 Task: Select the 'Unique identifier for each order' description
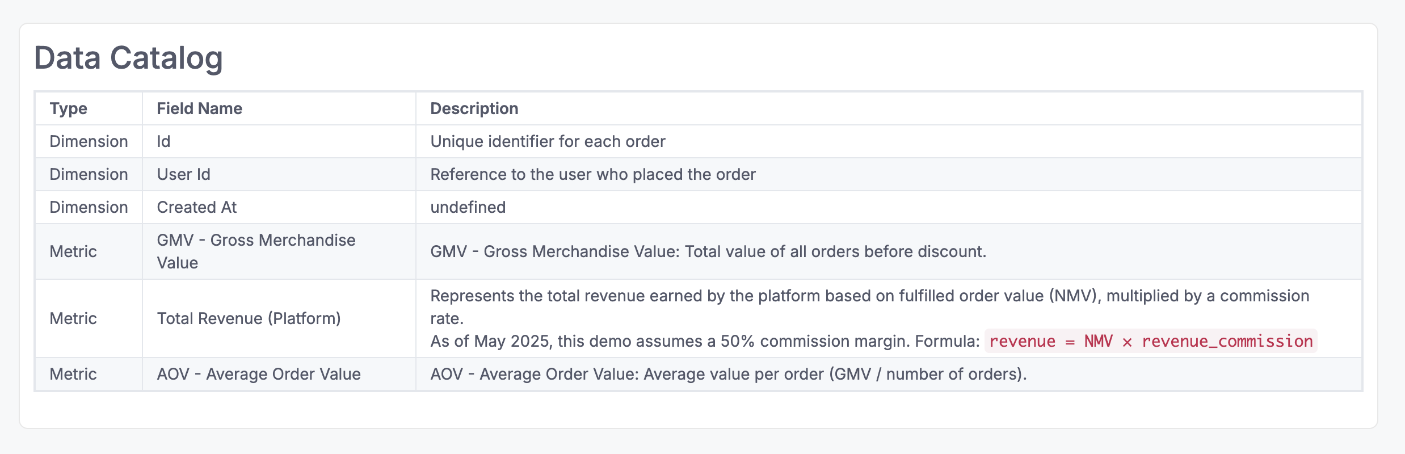(548, 141)
